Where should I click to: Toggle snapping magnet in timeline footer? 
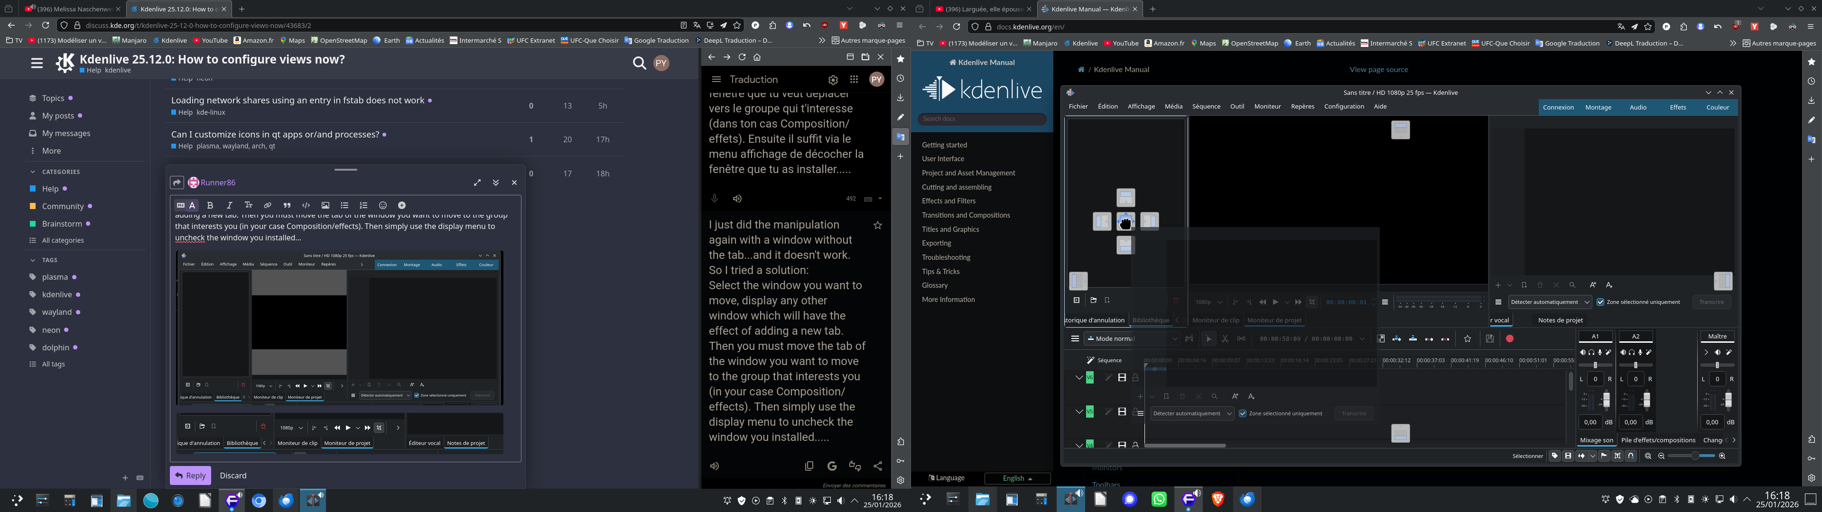(1631, 456)
